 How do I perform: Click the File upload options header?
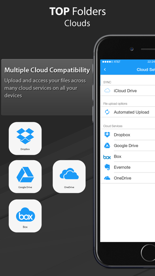click(115, 103)
